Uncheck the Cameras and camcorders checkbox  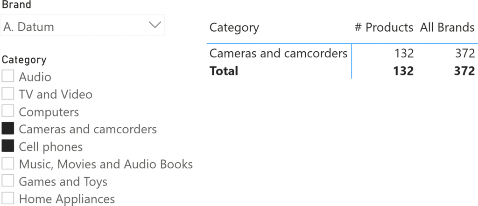8,129
